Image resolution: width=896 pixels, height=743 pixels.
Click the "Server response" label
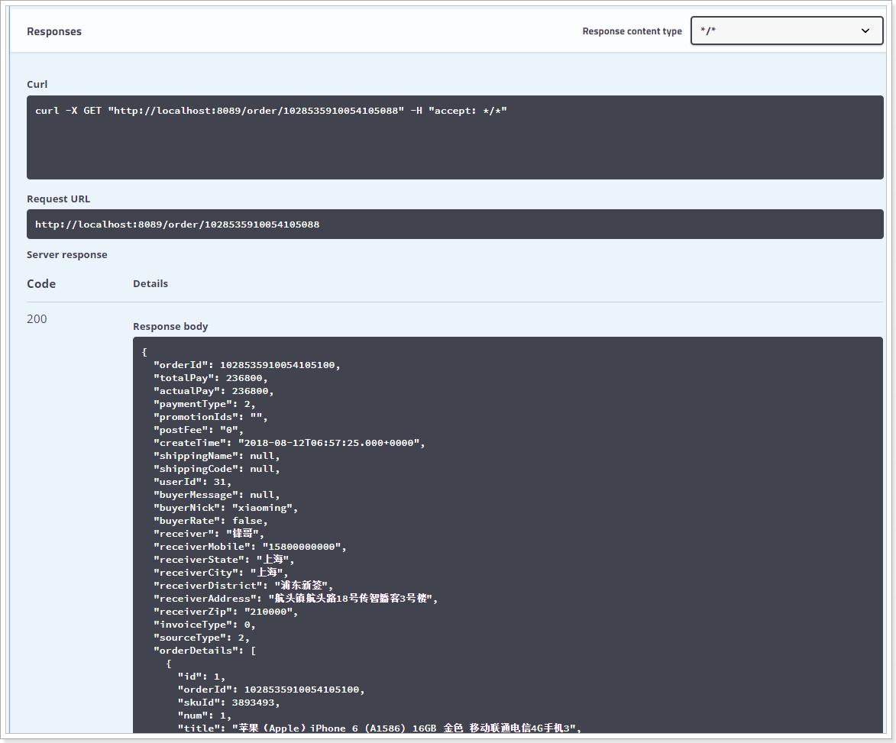(67, 255)
